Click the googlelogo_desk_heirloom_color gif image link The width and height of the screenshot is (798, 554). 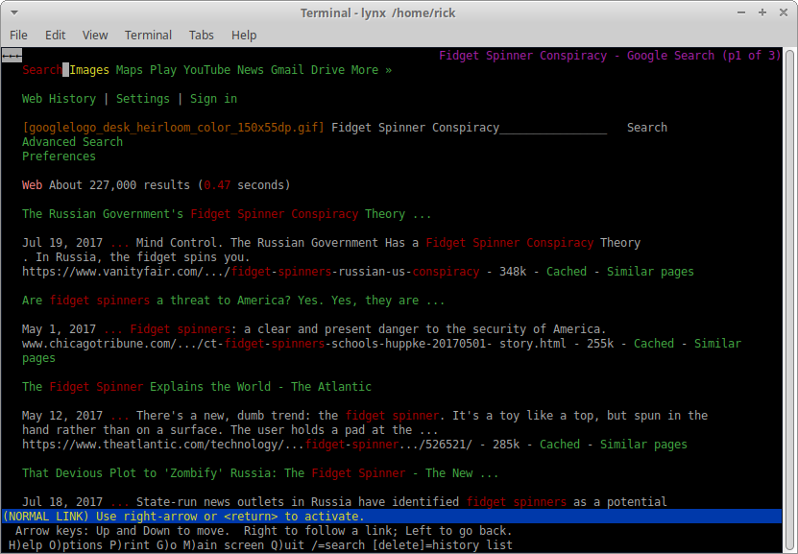[x=173, y=128]
